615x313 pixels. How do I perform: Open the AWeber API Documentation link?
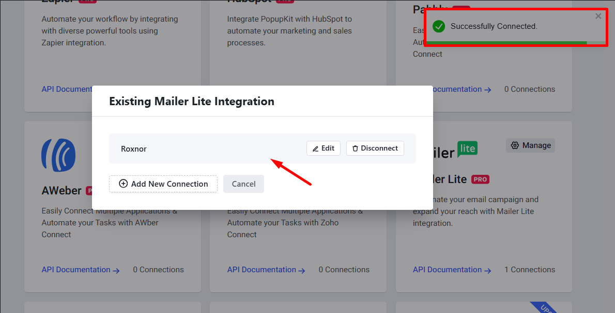tap(76, 269)
